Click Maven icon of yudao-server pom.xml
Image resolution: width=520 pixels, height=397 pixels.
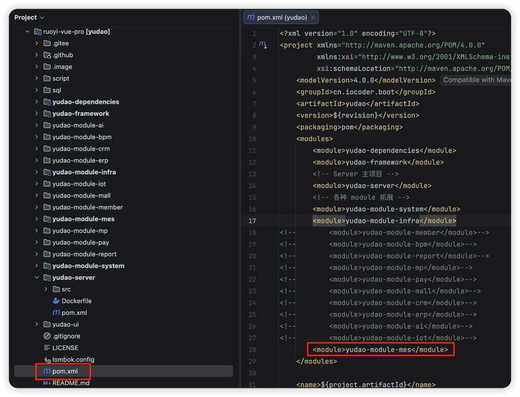click(56, 312)
